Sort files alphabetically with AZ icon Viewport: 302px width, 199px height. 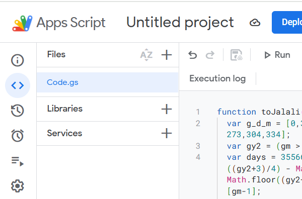[146, 55]
